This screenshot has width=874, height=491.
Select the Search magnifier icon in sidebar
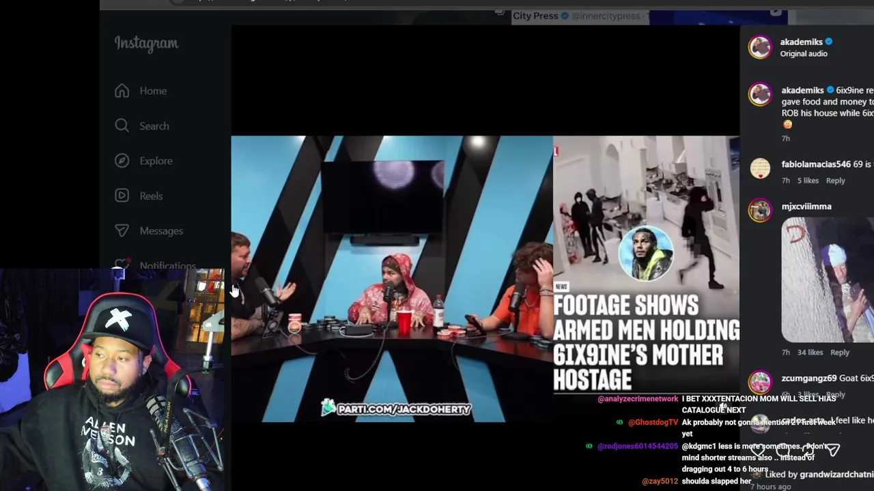click(x=122, y=125)
